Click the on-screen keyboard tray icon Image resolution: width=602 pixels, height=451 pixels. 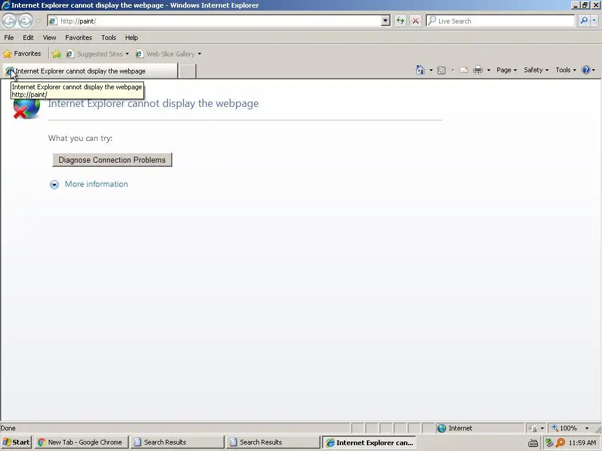pyautogui.click(x=533, y=443)
